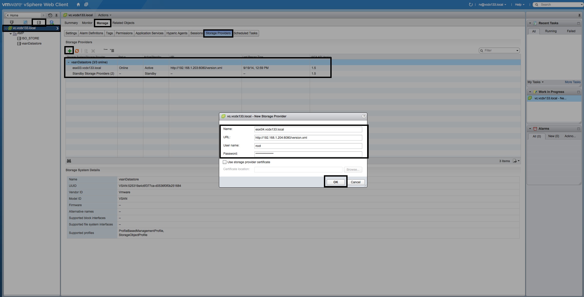This screenshot has height=297, width=584.
Task: Click the URL input field in dialog
Action: [308, 138]
